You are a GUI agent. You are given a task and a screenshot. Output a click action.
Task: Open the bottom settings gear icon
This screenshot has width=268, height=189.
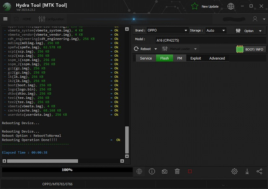tap(234, 171)
